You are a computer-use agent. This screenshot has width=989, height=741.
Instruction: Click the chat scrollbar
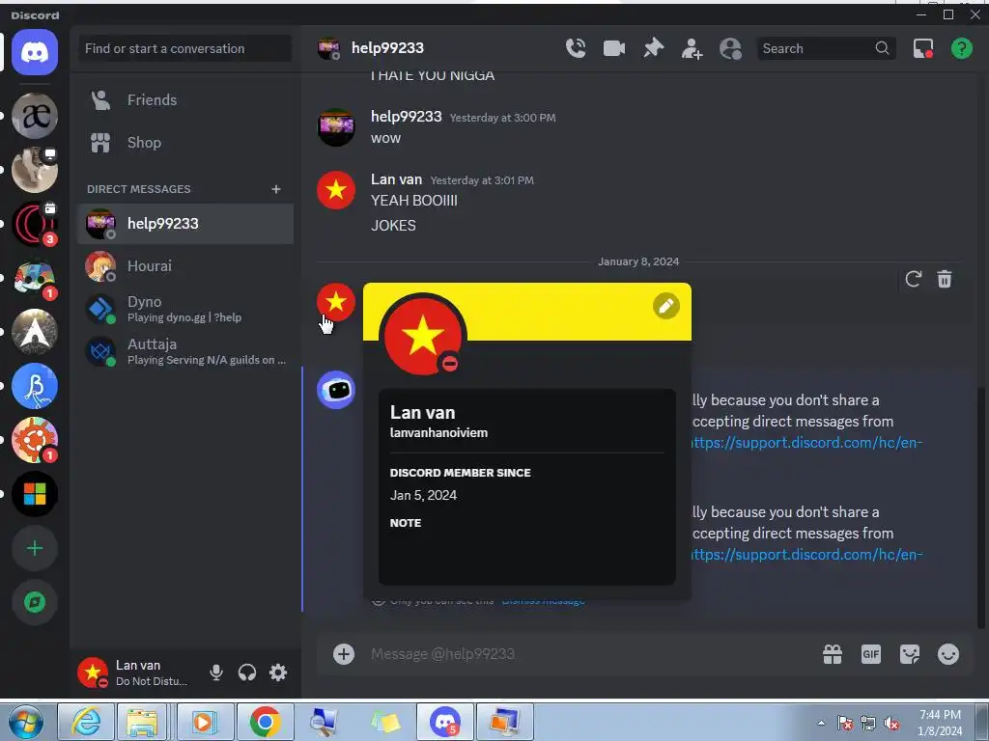pyautogui.click(x=981, y=508)
